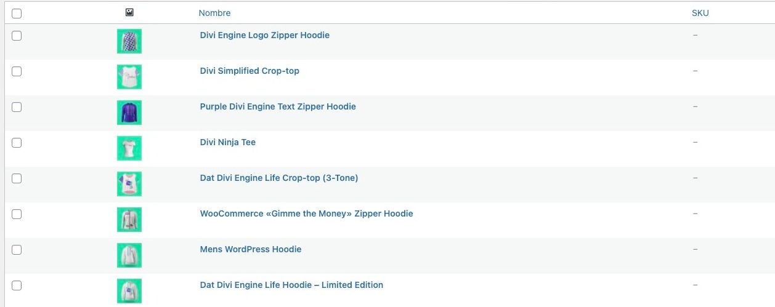The image size is (775, 307).
Task: Select the Divi Ninja Tee row checkbox
Action: point(17,143)
